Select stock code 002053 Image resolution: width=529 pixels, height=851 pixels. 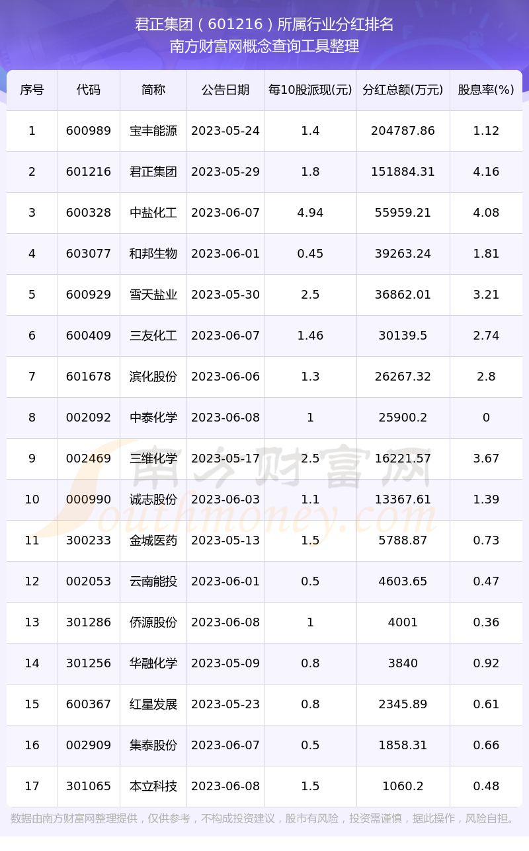pyautogui.click(x=89, y=581)
